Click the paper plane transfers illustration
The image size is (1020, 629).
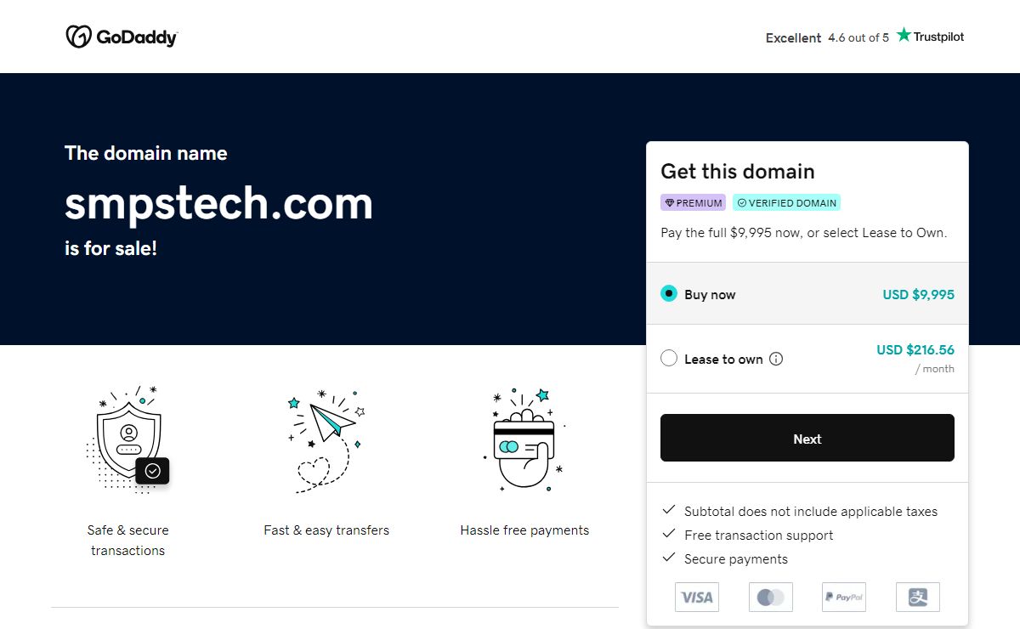pos(326,439)
